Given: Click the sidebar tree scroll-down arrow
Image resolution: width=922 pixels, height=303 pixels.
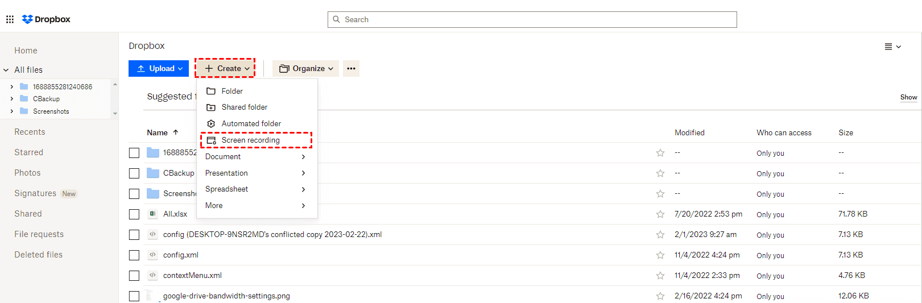Looking at the screenshot, I should point(115,114).
